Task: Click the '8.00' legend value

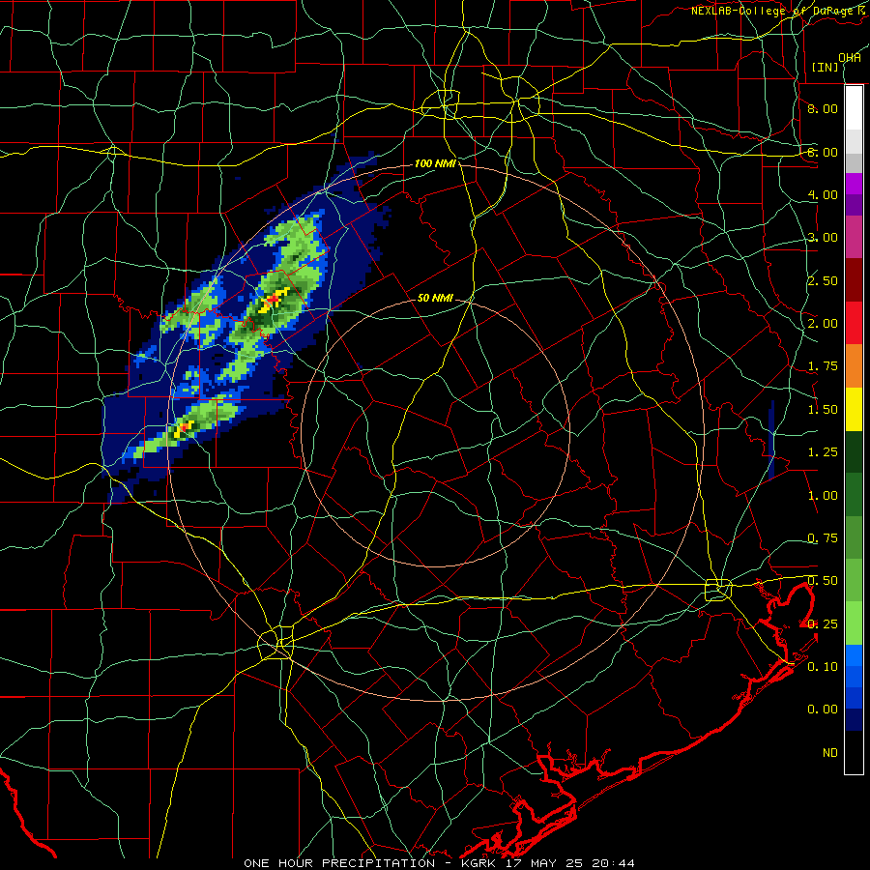Action: click(x=823, y=108)
